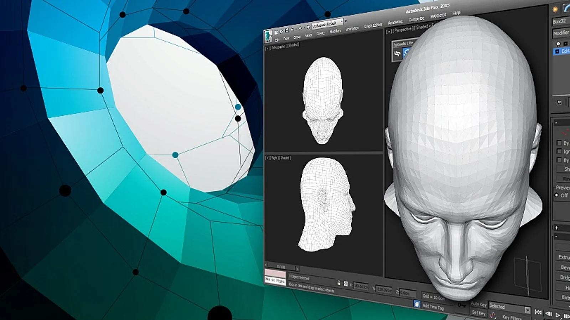Click the New Scene quick access icon
Viewport: 570px width, 320px height.
[276, 33]
